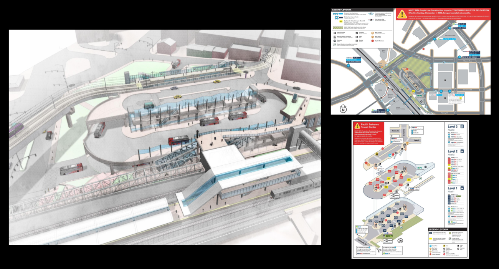Click the yellow warning triangle on area map

402,14
